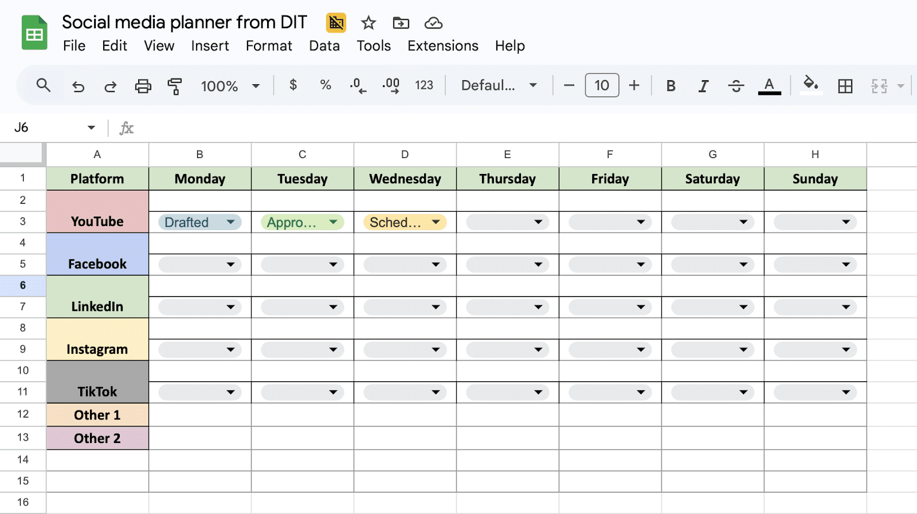Click the select-all corner box
Image resolution: width=917 pixels, height=514 pixels.
(x=22, y=154)
